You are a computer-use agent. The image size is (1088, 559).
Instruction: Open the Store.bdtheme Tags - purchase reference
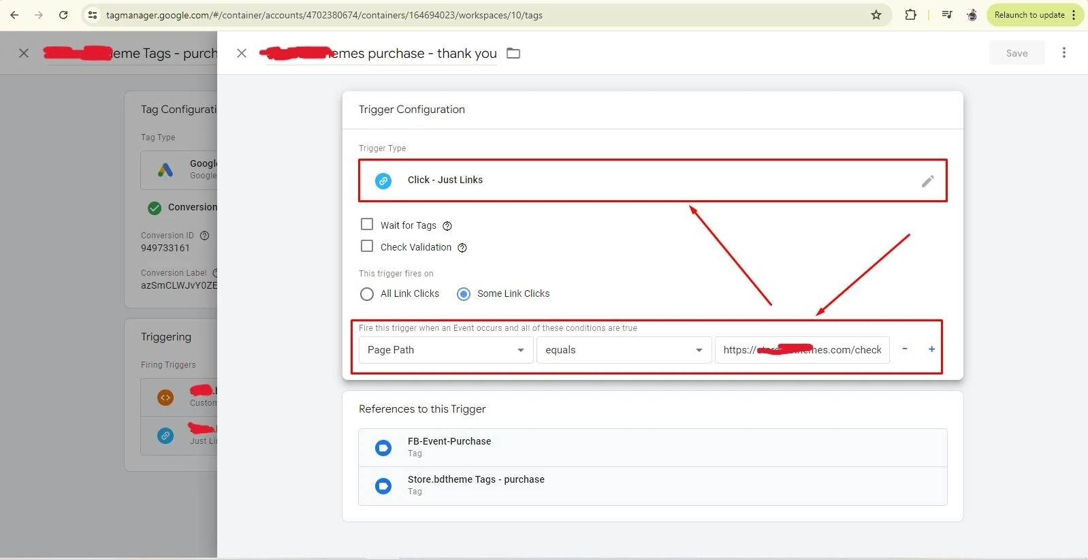[653, 485]
